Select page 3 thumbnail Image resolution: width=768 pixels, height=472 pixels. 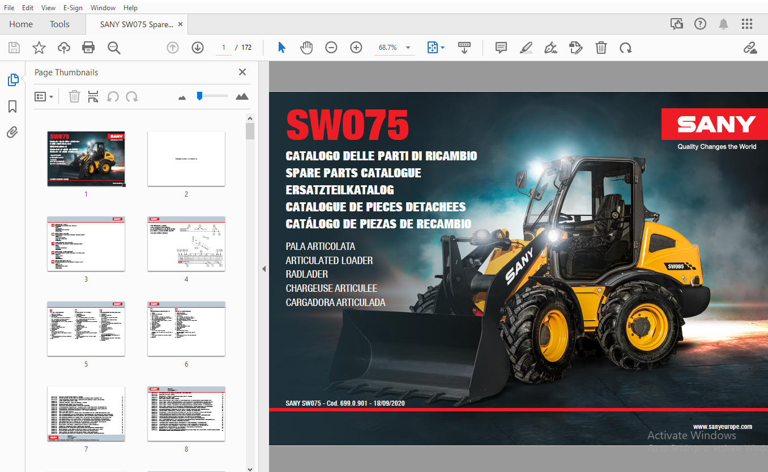86,244
